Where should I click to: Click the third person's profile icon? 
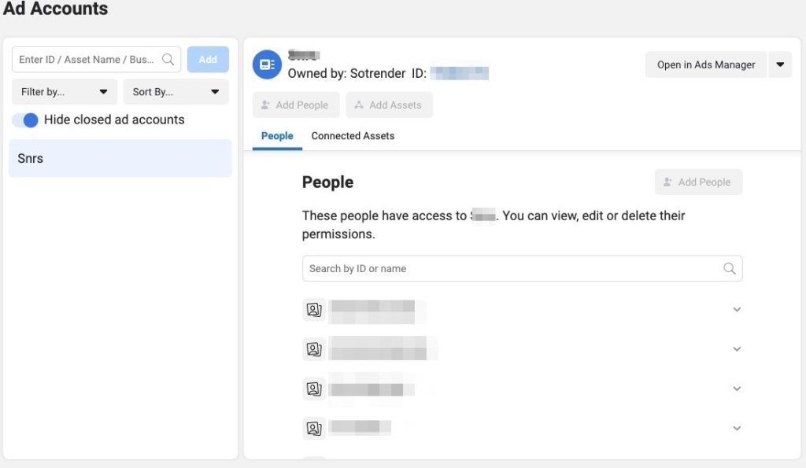(314, 389)
